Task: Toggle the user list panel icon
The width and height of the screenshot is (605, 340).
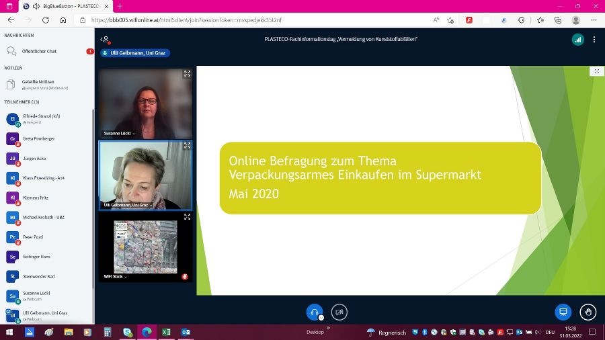Action: pyautogui.click(x=105, y=40)
